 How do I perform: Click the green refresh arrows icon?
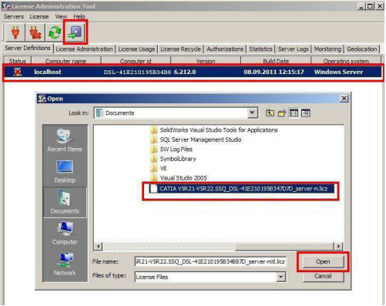(x=55, y=32)
